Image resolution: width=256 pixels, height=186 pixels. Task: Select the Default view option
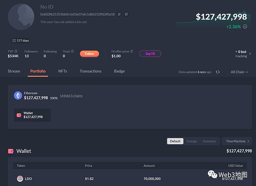[x=175, y=141]
